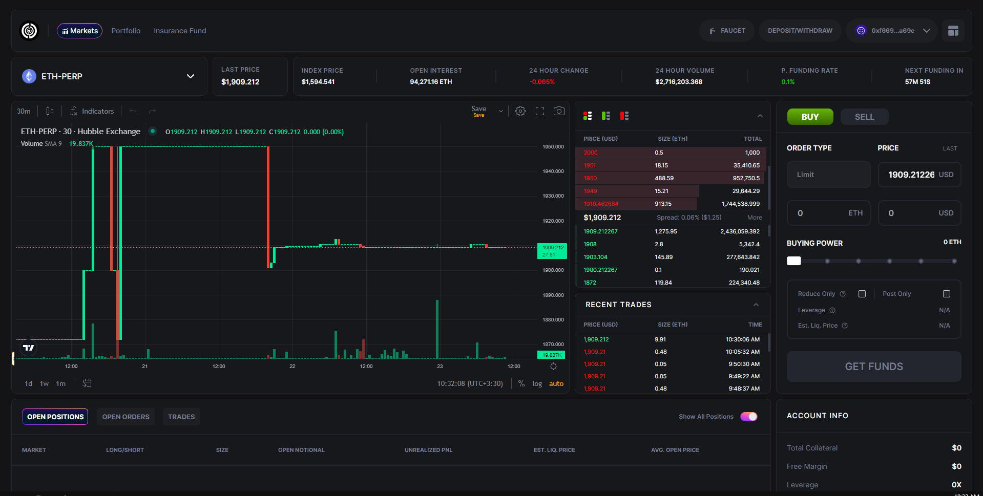Enable the Post Only checkbox
This screenshot has width=983, height=496.
coord(947,294)
